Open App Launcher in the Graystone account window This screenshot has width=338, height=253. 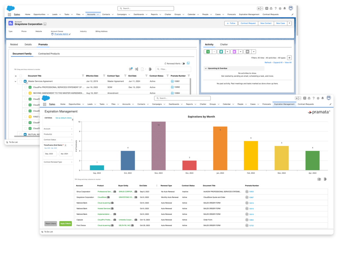(10, 14)
